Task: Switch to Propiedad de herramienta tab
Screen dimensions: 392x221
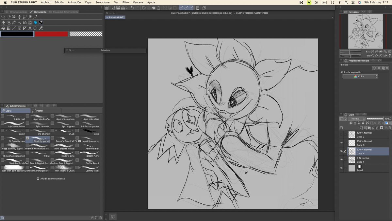Action: (x=64, y=12)
